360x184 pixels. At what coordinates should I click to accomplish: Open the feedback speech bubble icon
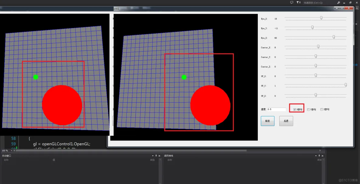pyautogui.click(x=292, y=2)
